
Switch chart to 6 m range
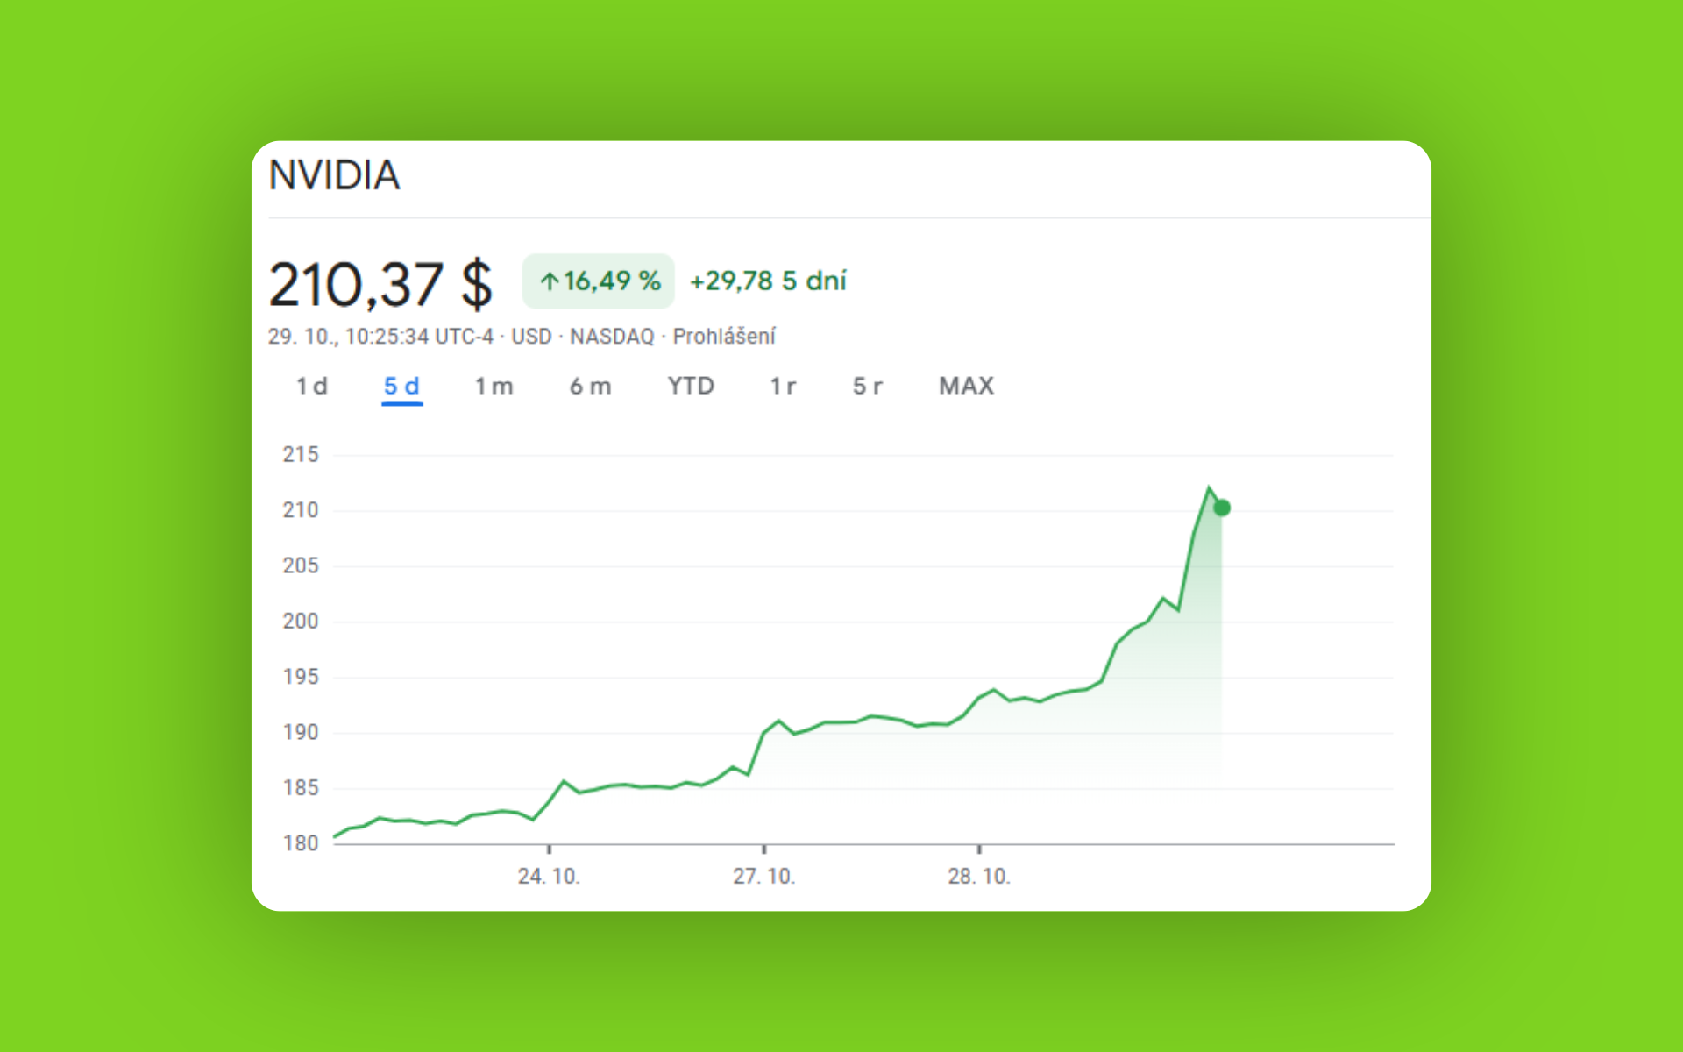click(x=590, y=386)
